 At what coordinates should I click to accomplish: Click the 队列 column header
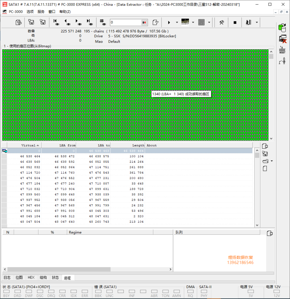[x=217, y=232]
